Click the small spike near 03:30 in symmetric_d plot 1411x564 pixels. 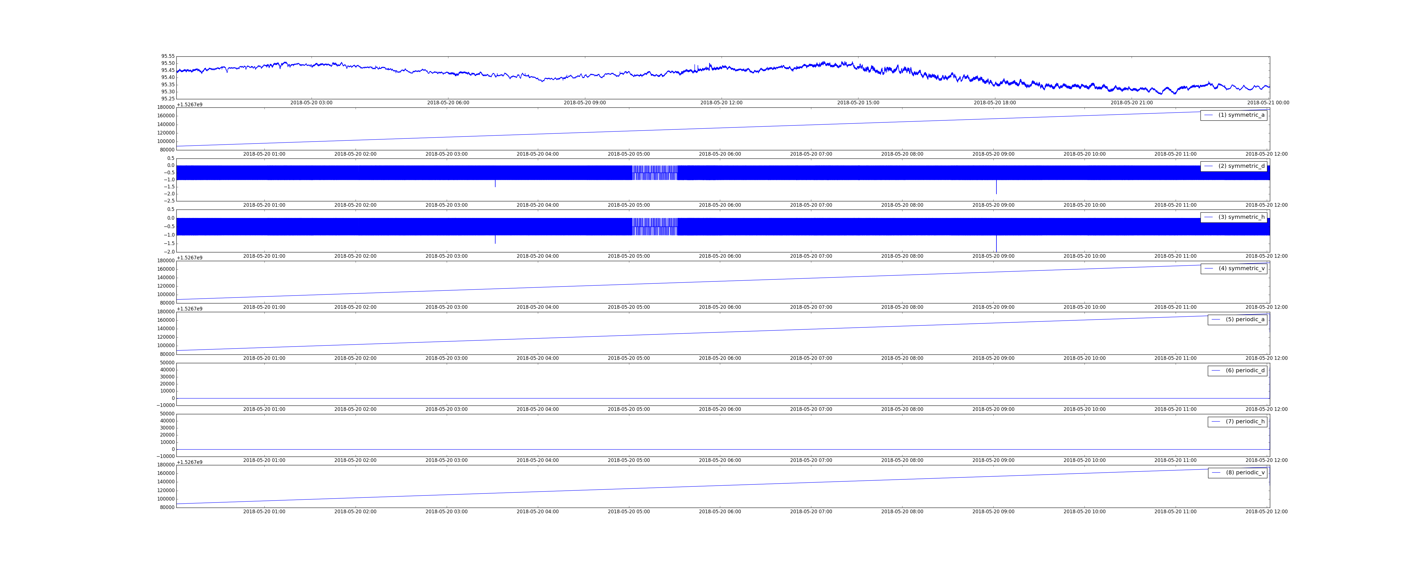[x=495, y=183]
